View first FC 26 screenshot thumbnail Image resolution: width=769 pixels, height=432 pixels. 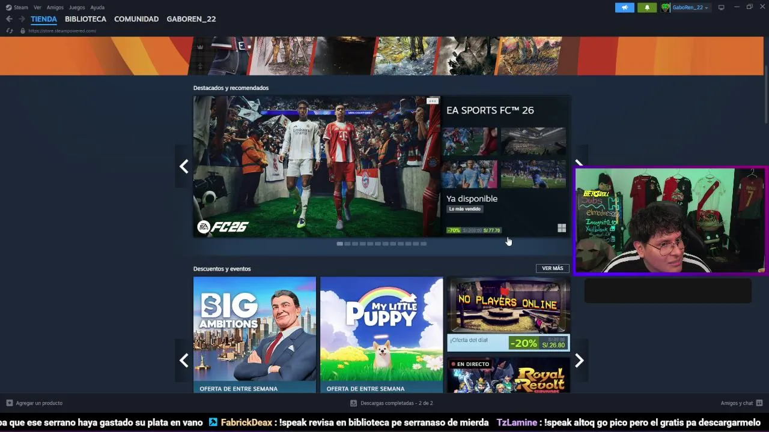(x=470, y=141)
